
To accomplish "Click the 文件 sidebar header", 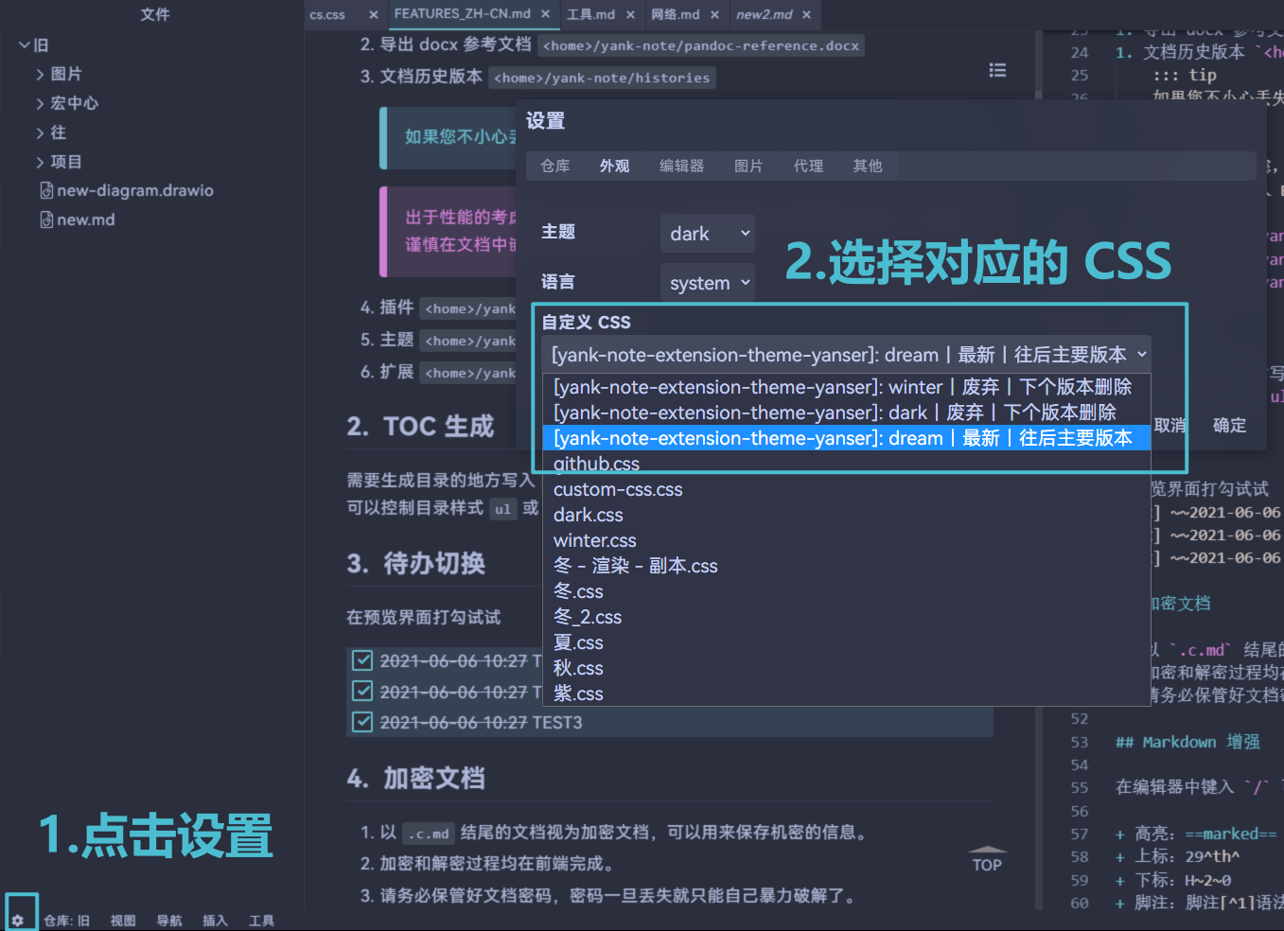I will 155,14.
